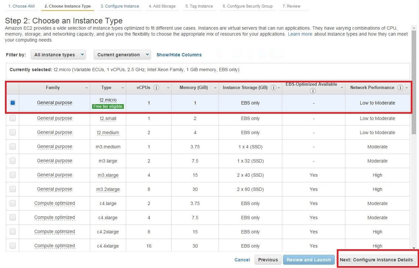Click Compute optimized in the c4.large row
The width and height of the screenshot is (419, 268).
tap(54, 203)
